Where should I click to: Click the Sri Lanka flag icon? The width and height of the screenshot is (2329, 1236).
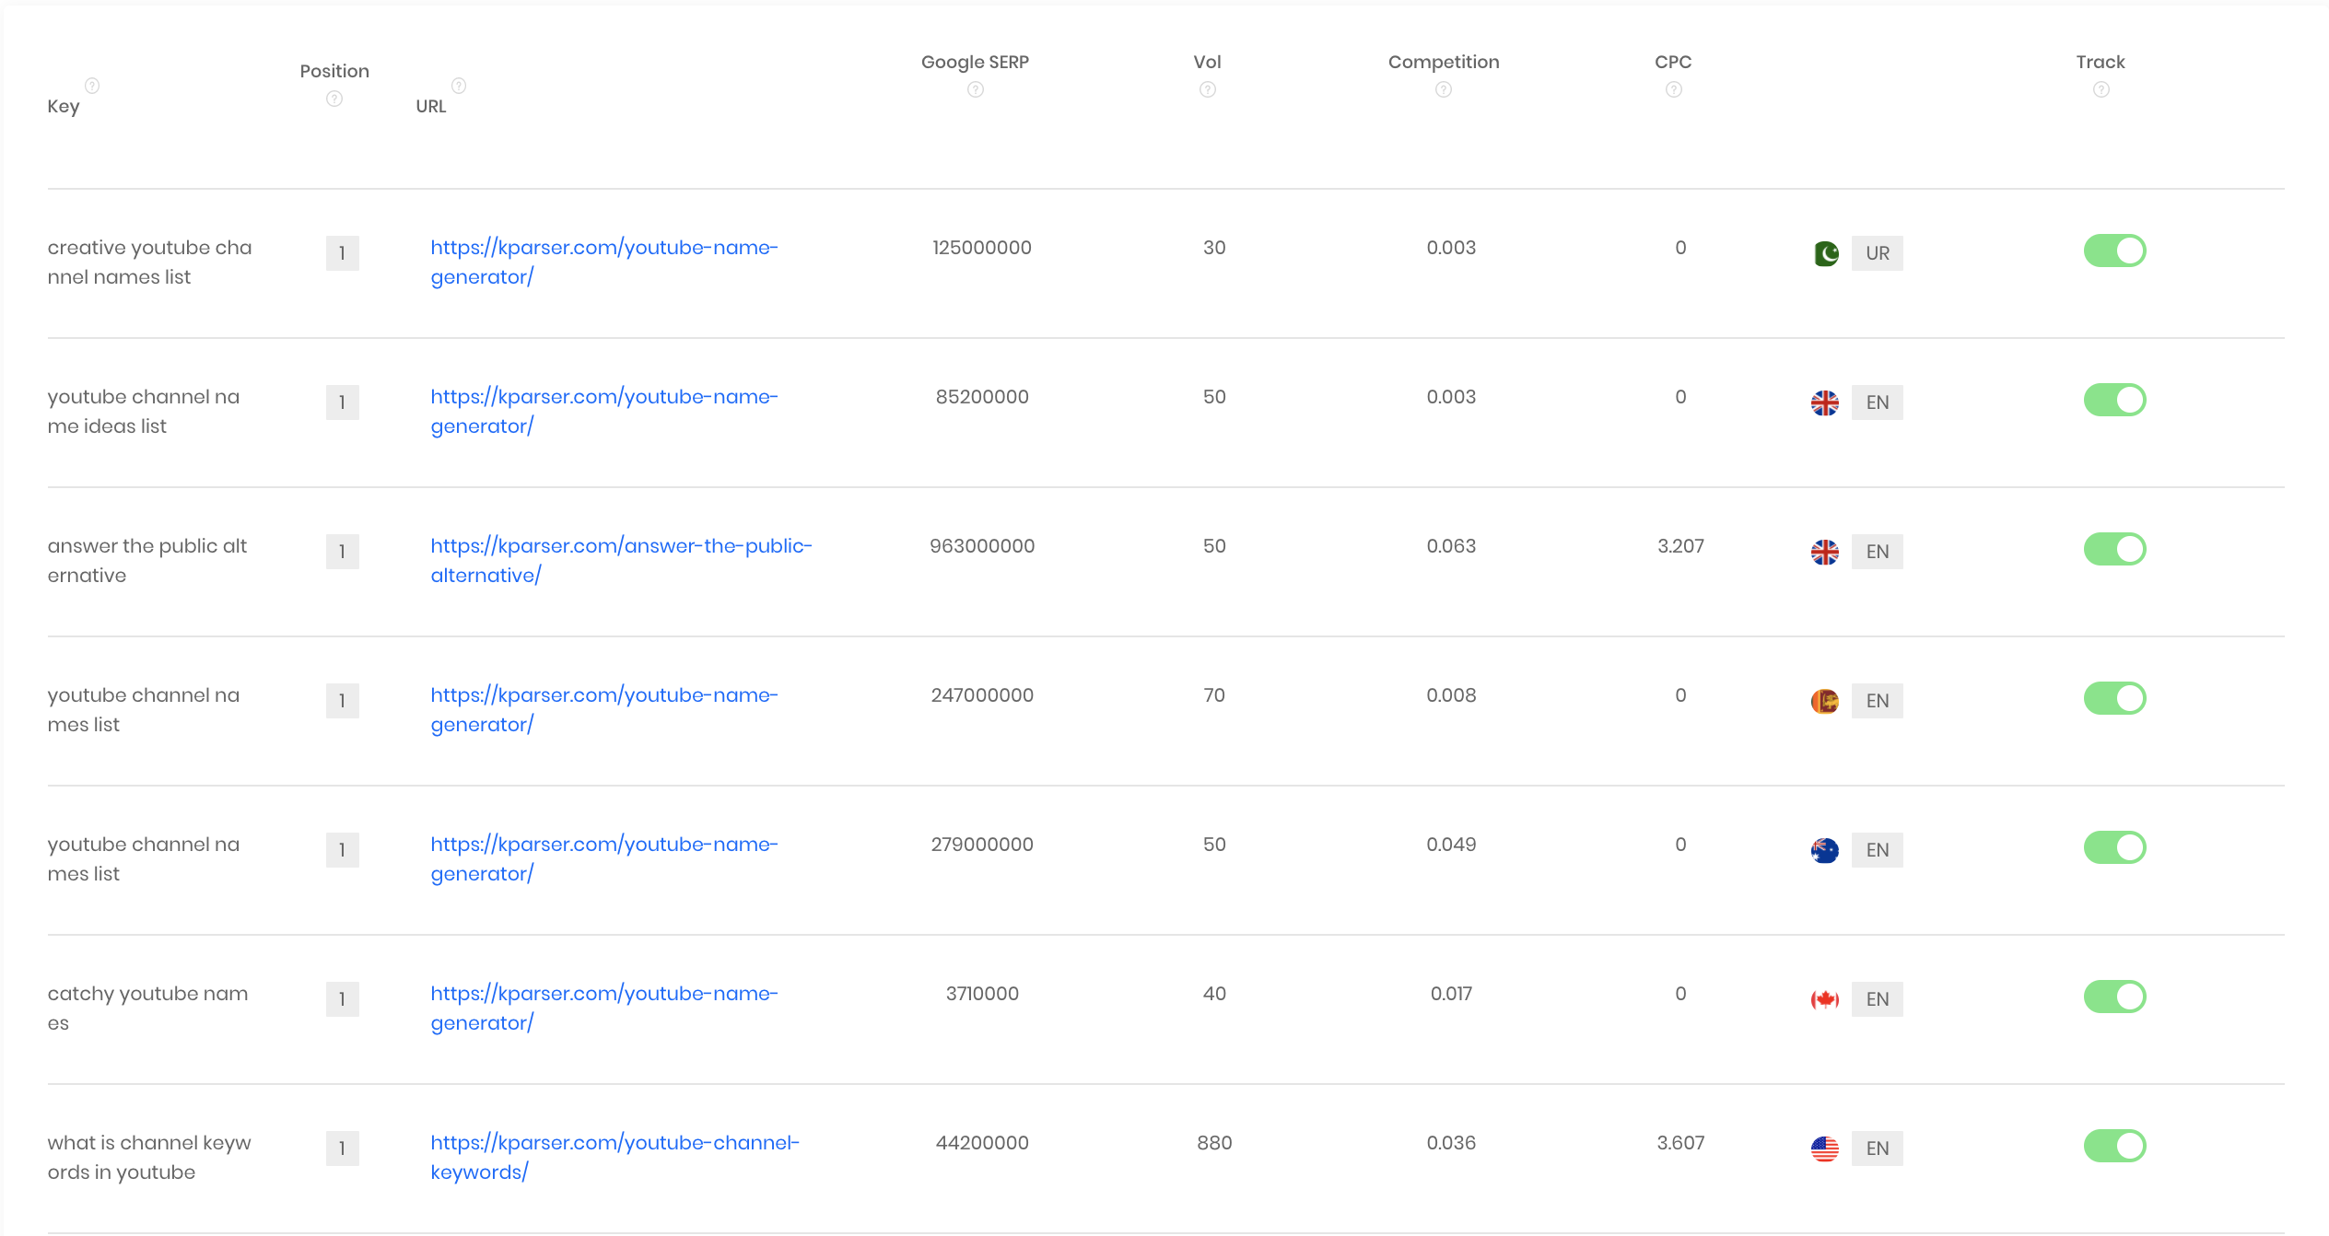1825,701
